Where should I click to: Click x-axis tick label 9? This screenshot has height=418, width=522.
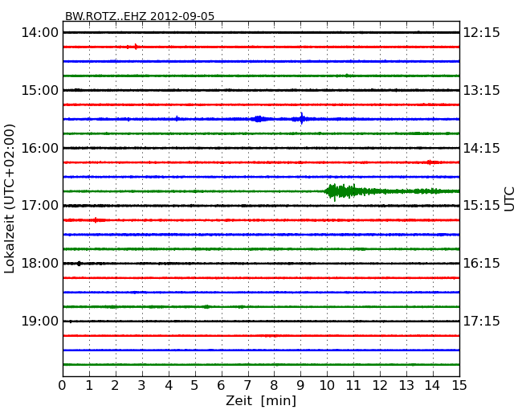(x=300, y=386)
